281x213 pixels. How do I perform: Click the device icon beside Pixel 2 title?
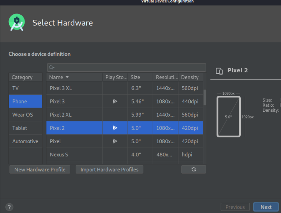coord(219,71)
